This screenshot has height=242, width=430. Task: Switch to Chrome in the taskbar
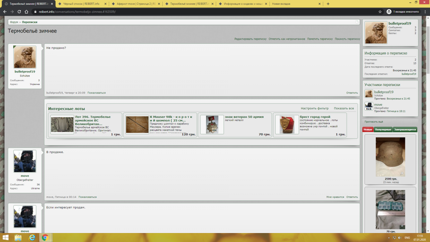46,237
